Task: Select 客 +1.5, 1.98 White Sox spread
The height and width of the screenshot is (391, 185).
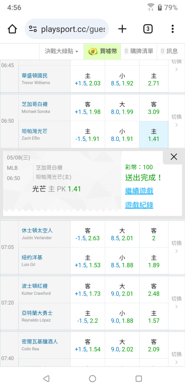Action: (x=88, y=108)
